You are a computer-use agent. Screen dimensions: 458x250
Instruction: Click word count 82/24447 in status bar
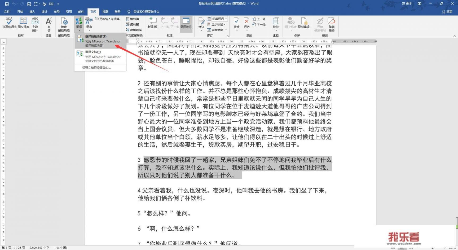[x=39, y=248]
